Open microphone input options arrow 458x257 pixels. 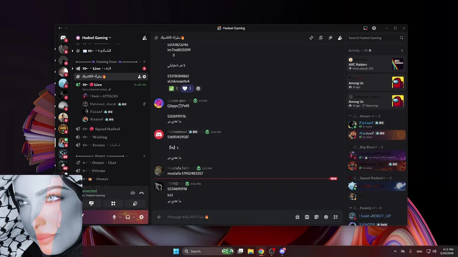(120, 217)
